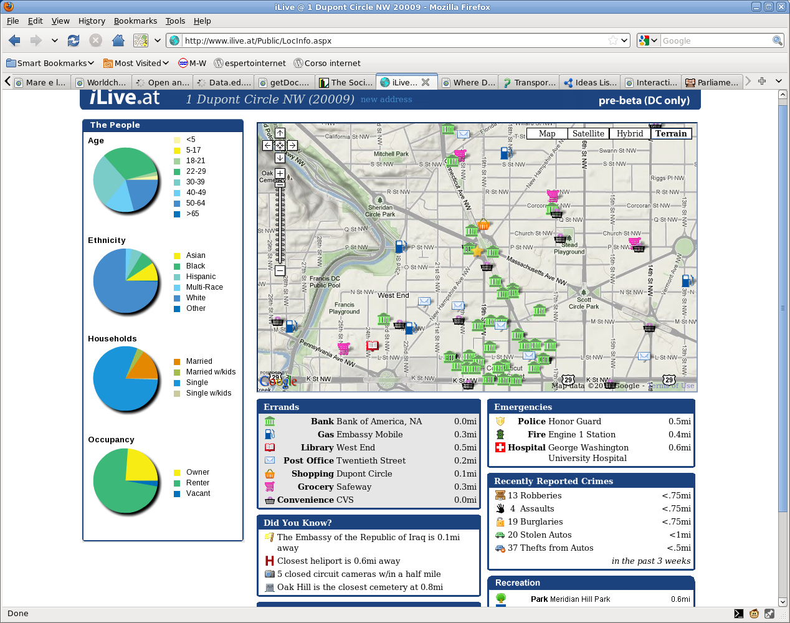Click the yellow star marker on map

click(477, 252)
